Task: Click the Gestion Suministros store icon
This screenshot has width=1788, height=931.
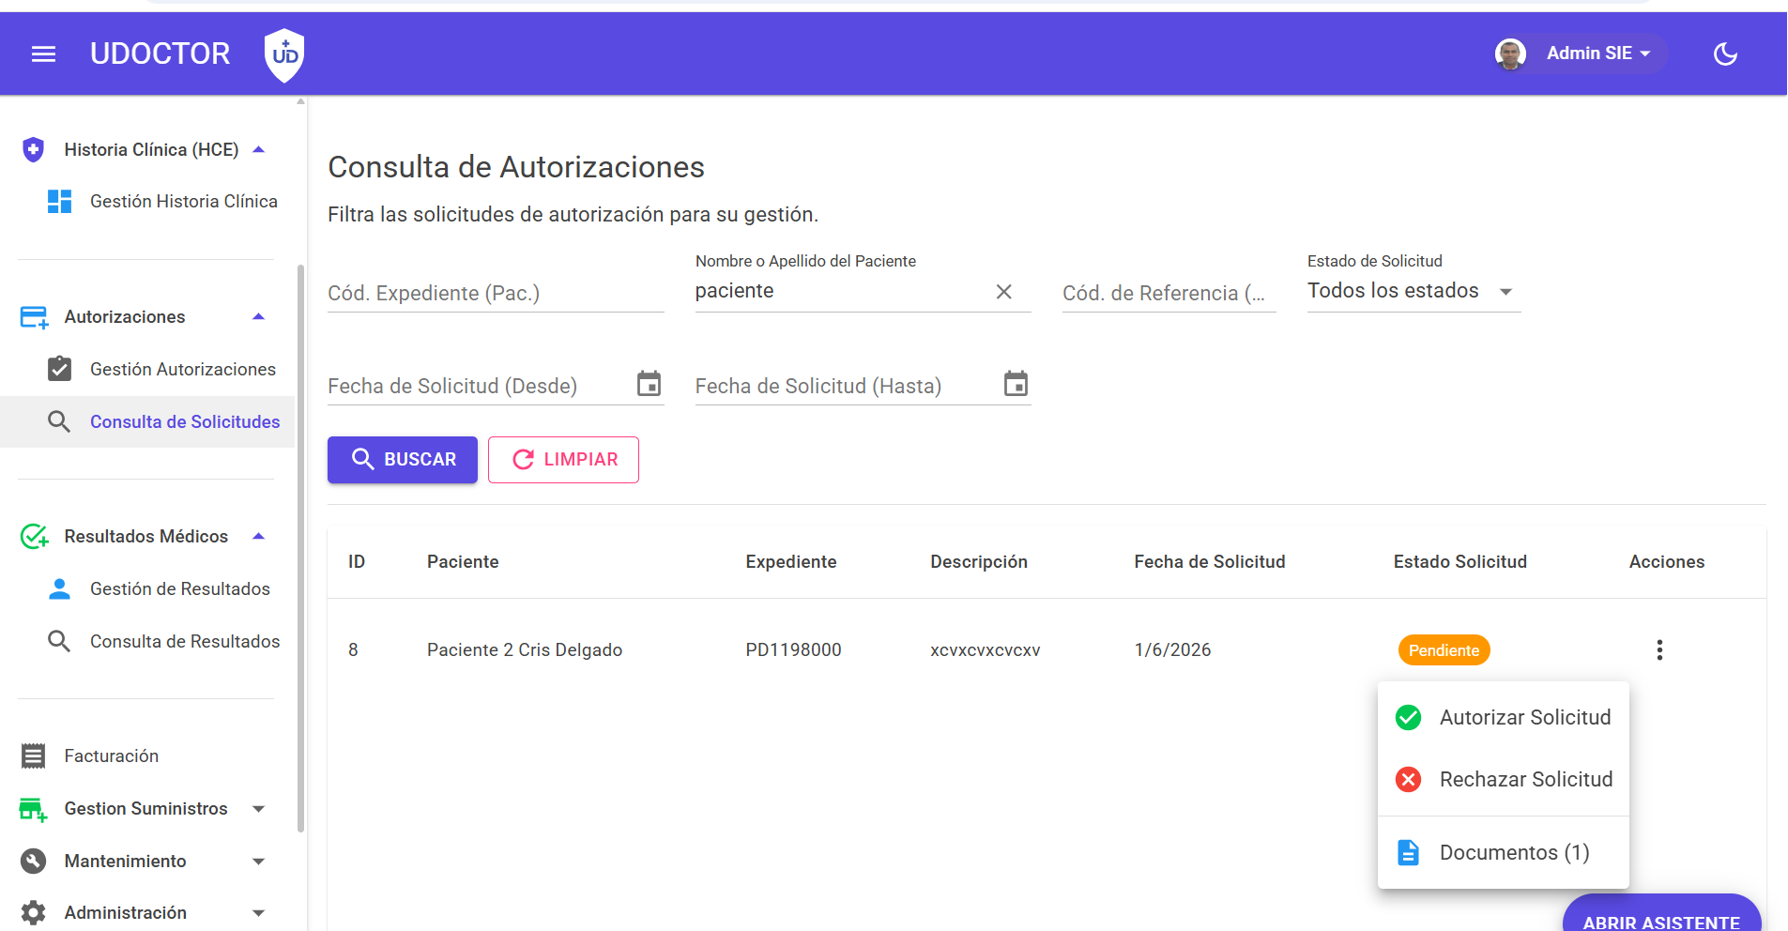Action: (x=34, y=809)
